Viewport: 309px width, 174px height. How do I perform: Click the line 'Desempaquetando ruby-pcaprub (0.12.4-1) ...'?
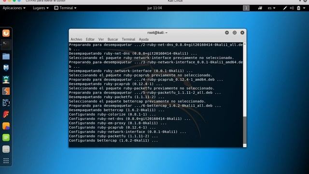point(115,84)
